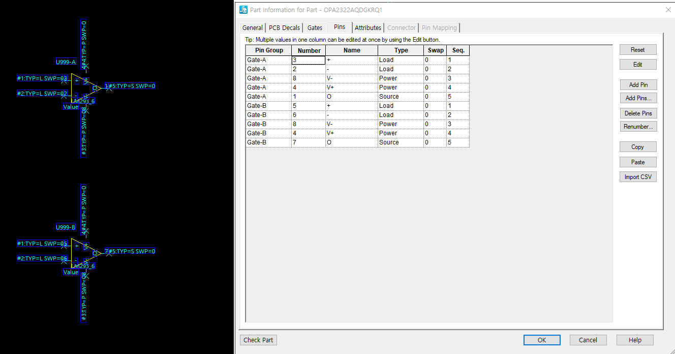675x354 pixels.
Task: Click the Check Part button
Action: pyautogui.click(x=258, y=340)
